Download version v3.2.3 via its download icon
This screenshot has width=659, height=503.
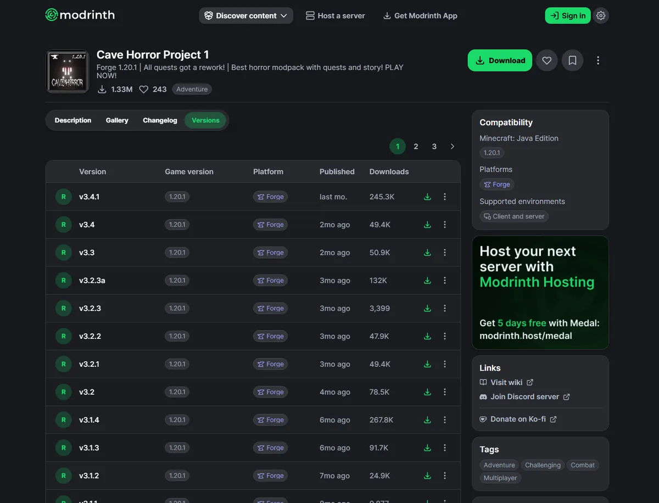(427, 308)
